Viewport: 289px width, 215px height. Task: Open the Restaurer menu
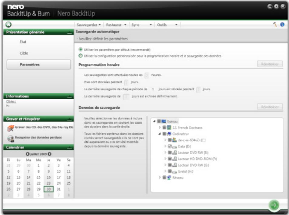116,25
